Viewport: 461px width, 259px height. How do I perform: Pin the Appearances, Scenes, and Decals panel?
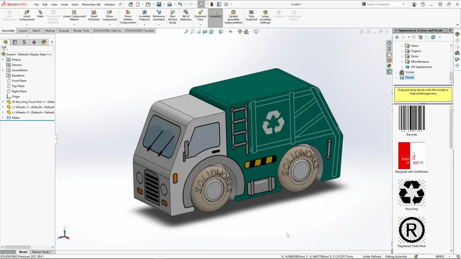tap(450, 31)
